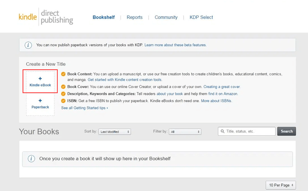Follow the 'Creating a great cover' link
The image size is (308, 191).
pos(222,87)
